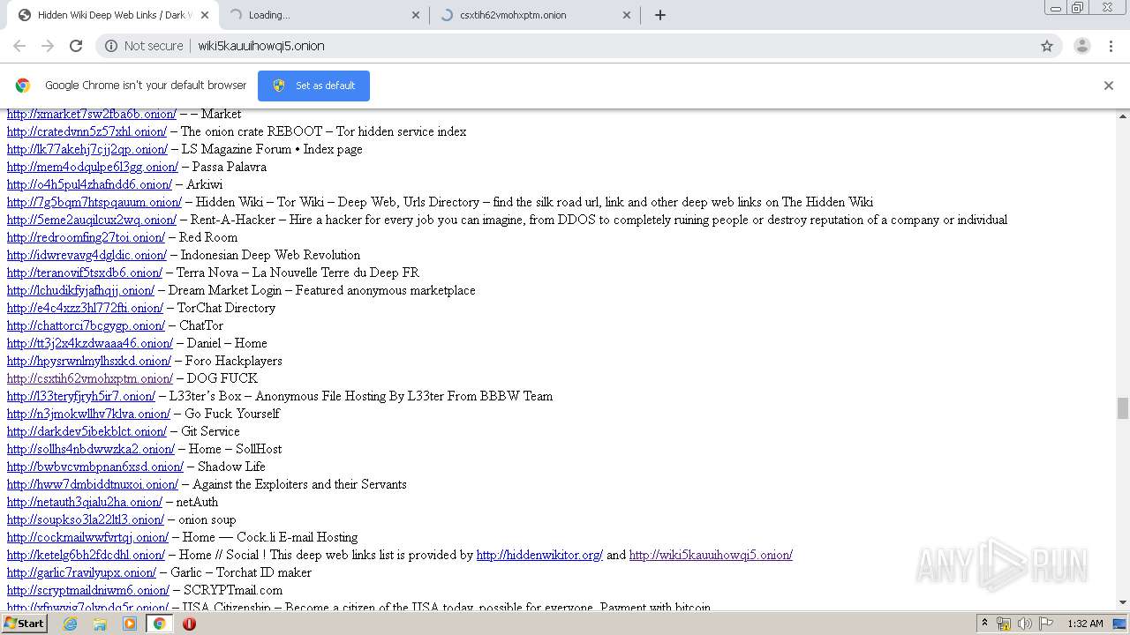Open lk77akehj7cjj2qp.onion link
Screen dimensions: 1130x635
[x=87, y=149]
